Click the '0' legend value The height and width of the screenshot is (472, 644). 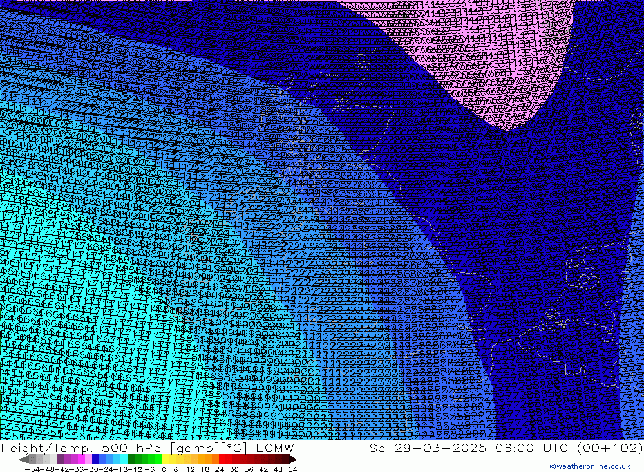[x=164, y=469]
